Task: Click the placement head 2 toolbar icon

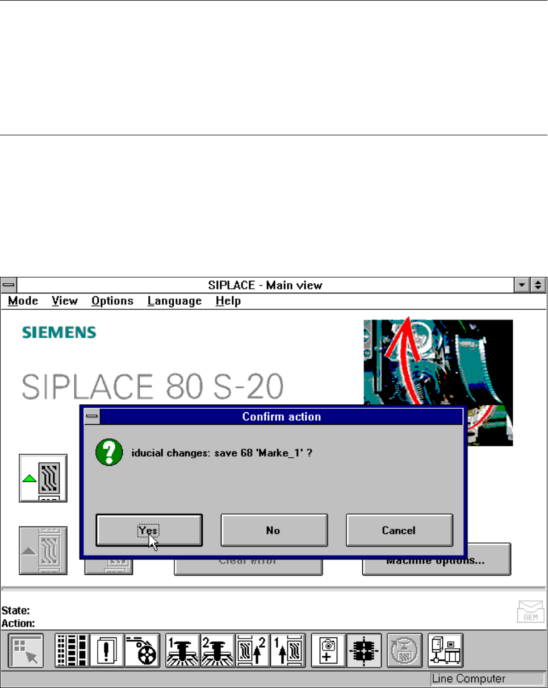Action: pyautogui.click(x=217, y=651)
